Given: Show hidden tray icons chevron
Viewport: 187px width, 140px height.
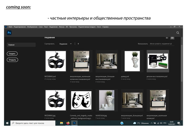Looking at the screenshot, I should pos(151,123).
